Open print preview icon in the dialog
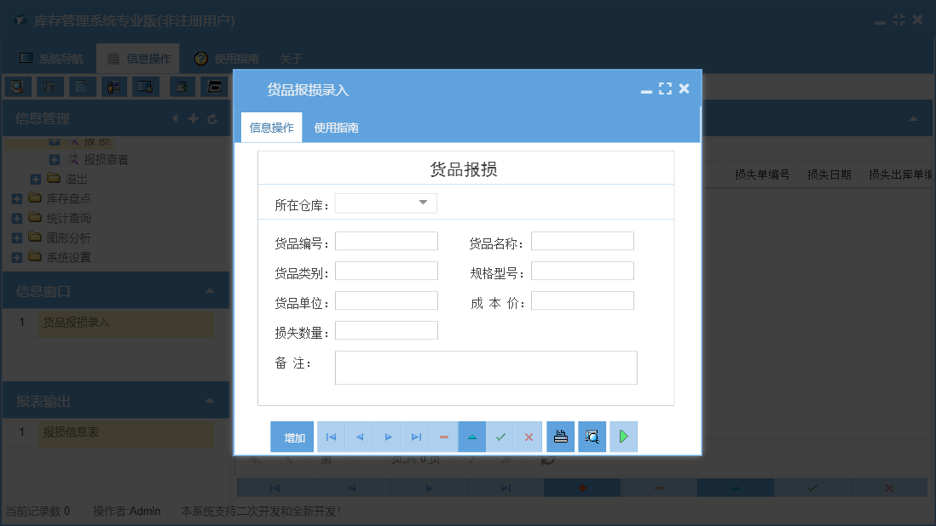The height and width of the screenshot is (526, 936). click(x=592, y=436)
